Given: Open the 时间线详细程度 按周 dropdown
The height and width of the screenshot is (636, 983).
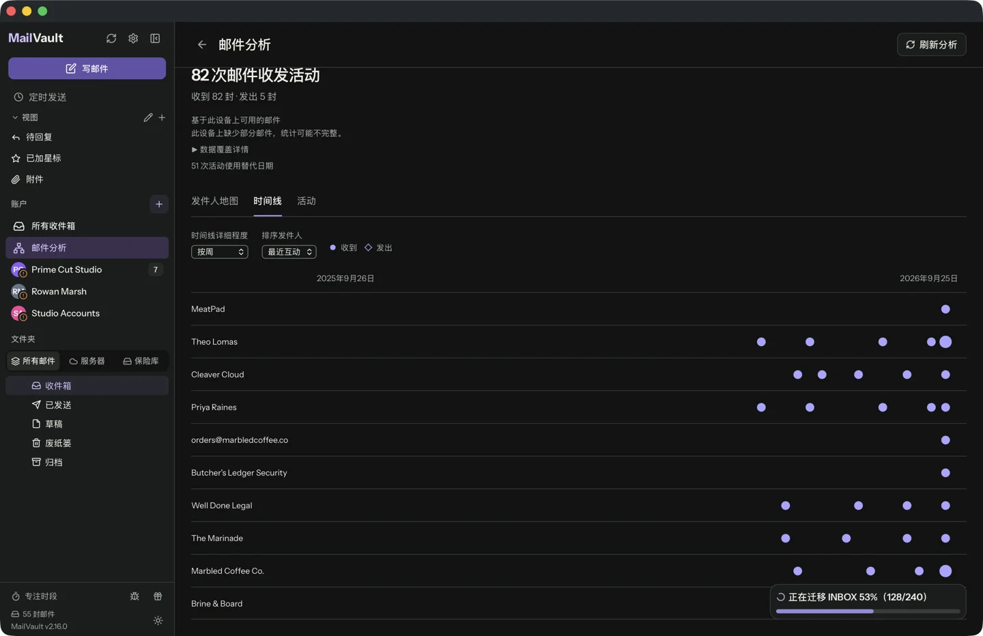Looking at the screenshot, I should tap(220, 252).
